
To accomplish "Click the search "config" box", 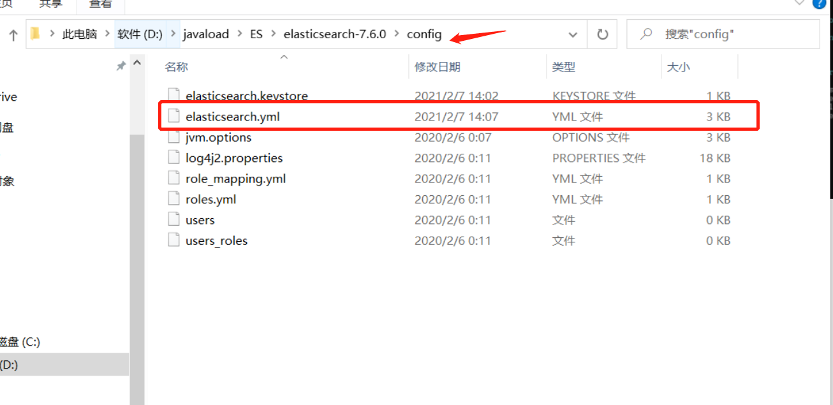I will [x=723, y=34].
